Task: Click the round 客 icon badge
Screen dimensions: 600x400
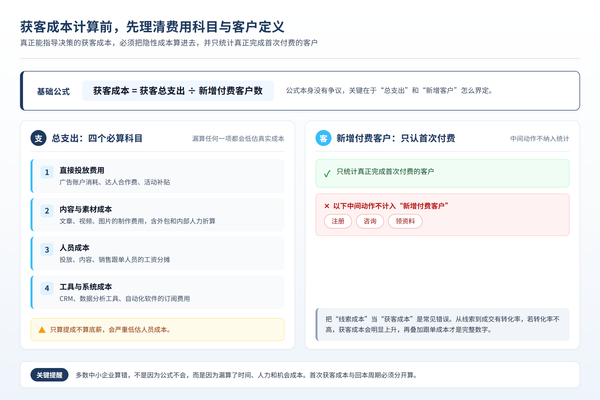Action: [x=323, y=138]
